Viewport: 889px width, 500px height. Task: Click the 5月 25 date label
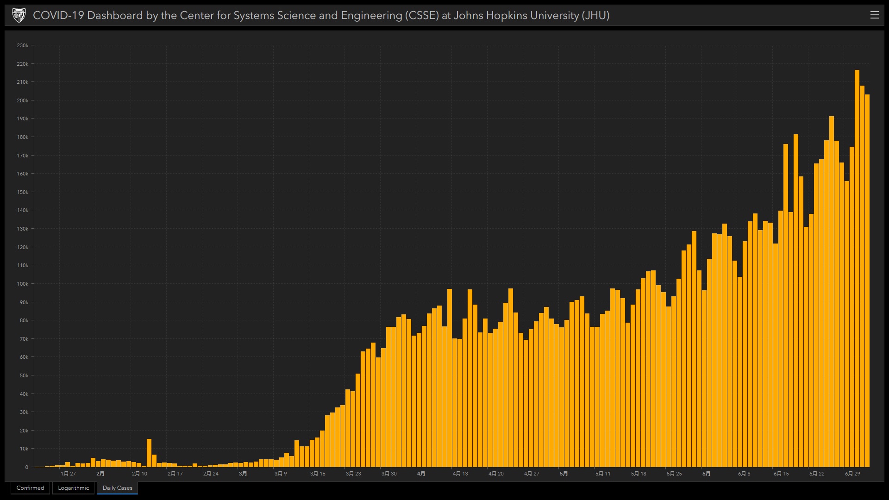point(674,474)
